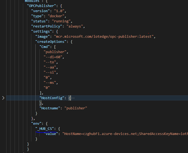Image resolution: width=188 pixels, height=153 pixels.
Task: Click the mcr.microsoft.com opc-publisher image string
Action: (x=104, y=37)
